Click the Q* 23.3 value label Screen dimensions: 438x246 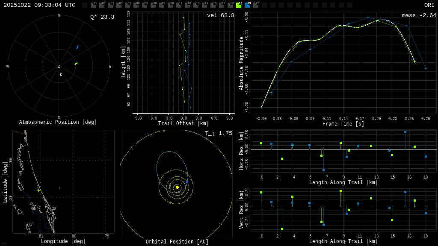pyautogui.click(x=102, y=17)
